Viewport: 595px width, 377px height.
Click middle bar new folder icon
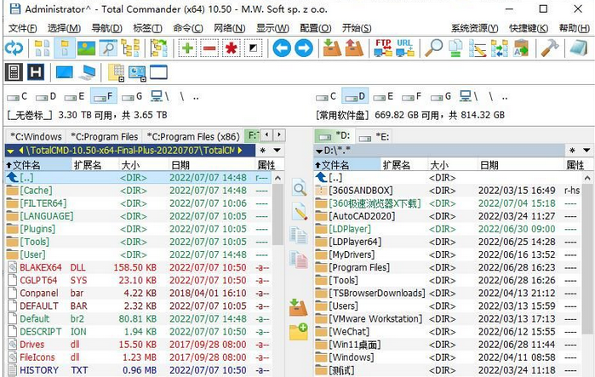[299, 332]
